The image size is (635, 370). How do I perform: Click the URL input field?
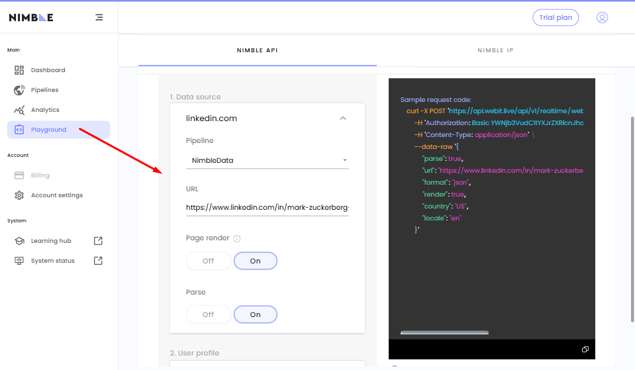268,207
